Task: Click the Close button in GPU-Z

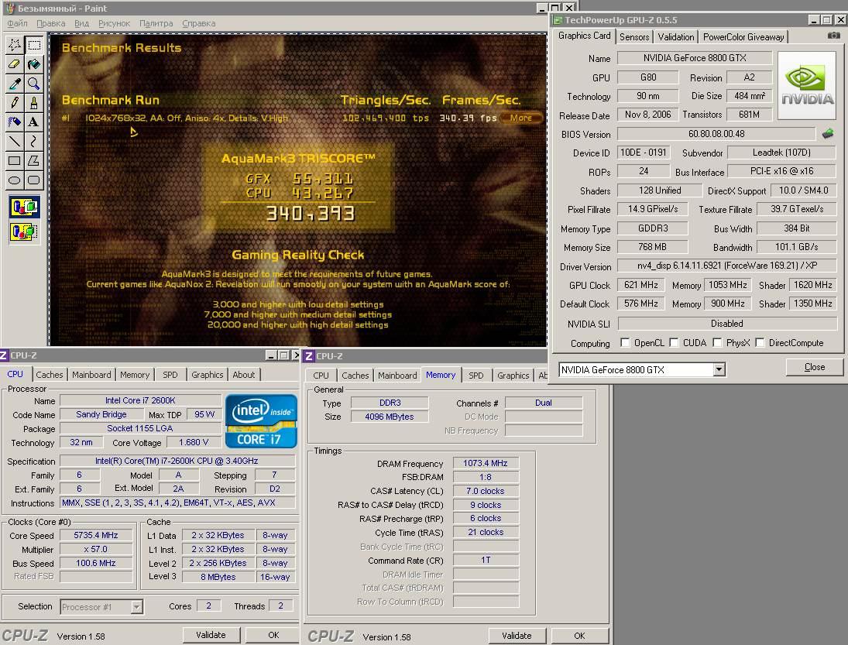Action: pos(815,367)
